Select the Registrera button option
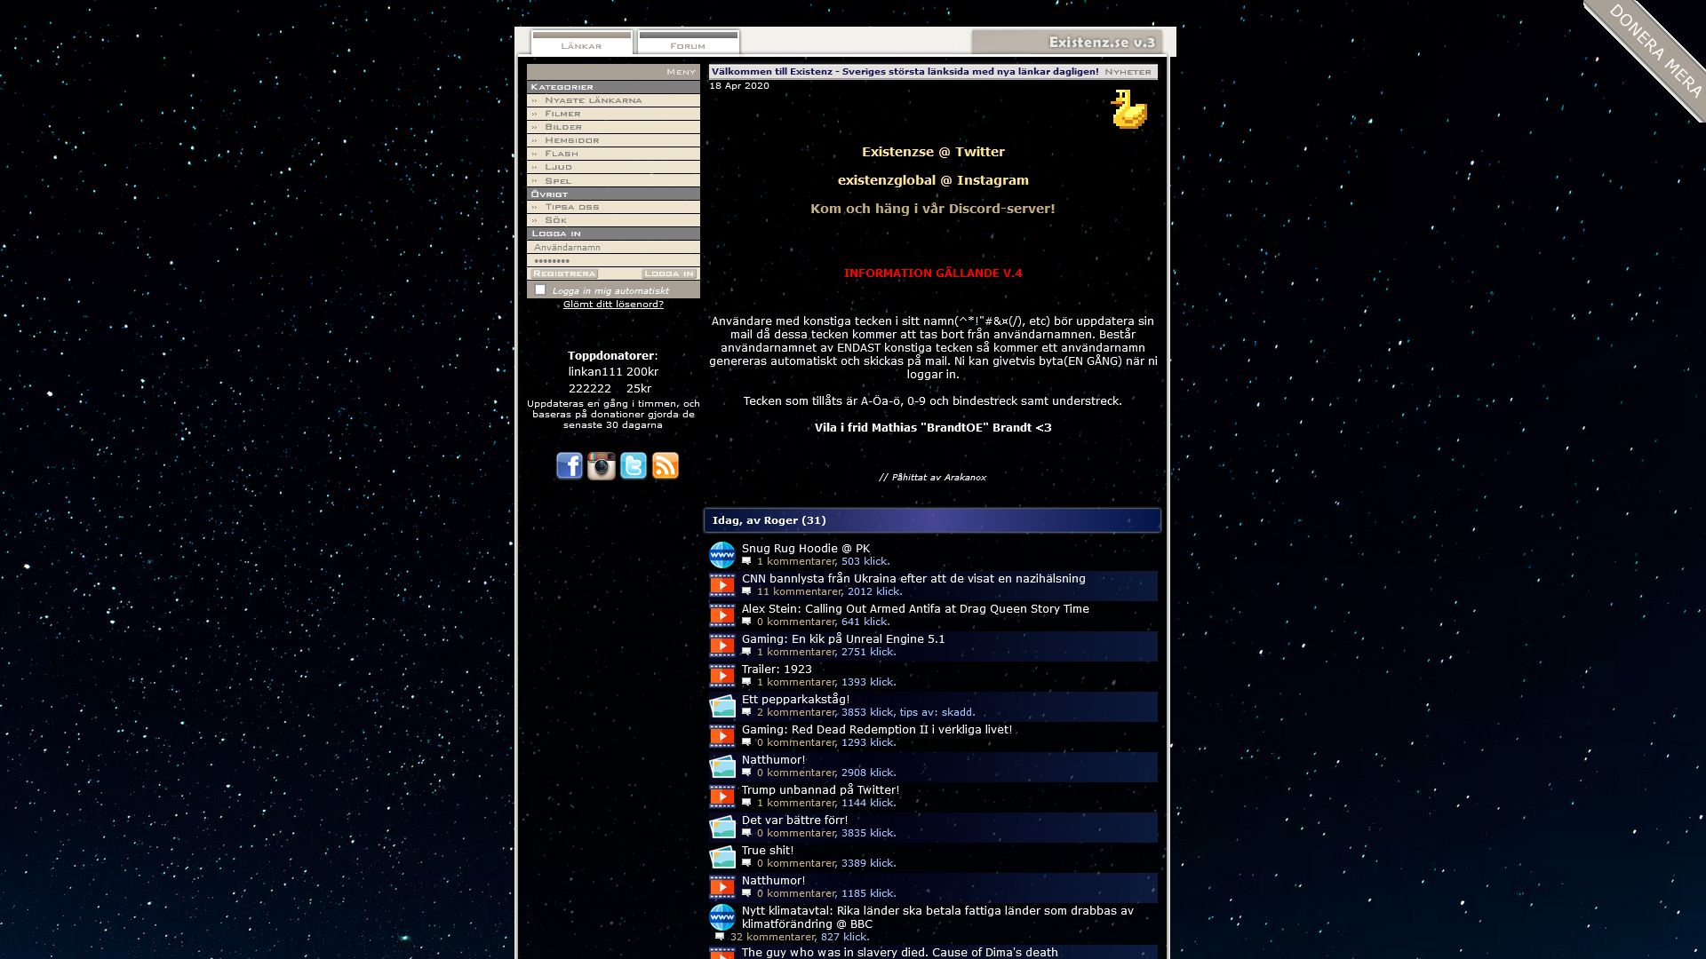This screenshot has height=959, width=1706. point(562,273)
